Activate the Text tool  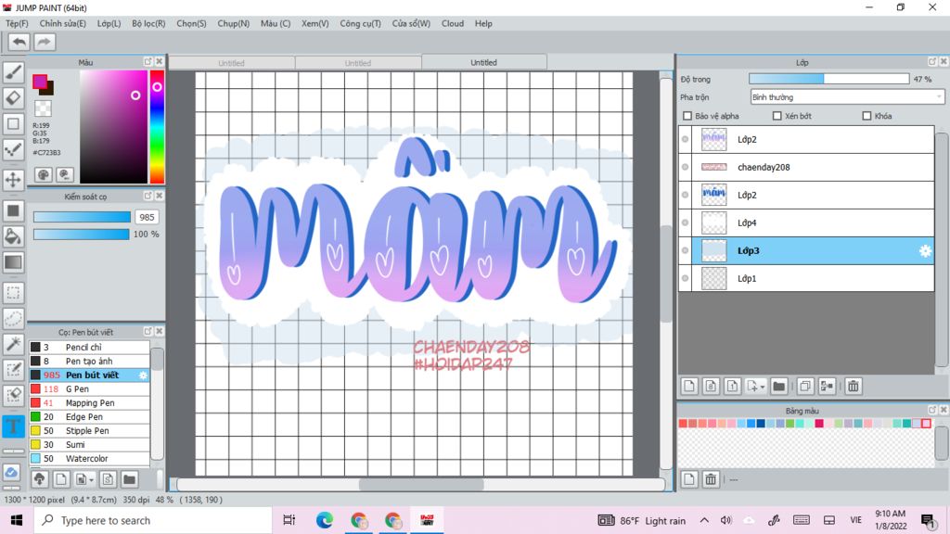click(13, 426)
